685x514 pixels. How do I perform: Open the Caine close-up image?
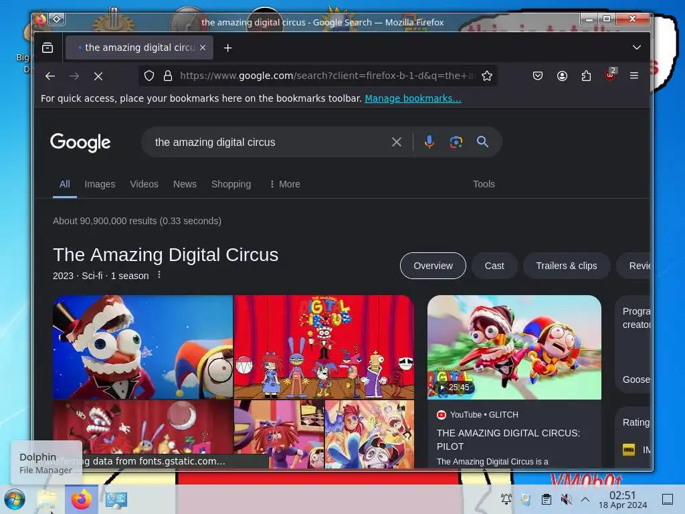(143, 347)
